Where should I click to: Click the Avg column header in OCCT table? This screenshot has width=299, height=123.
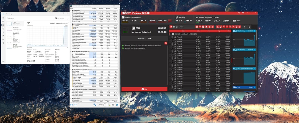219,31
